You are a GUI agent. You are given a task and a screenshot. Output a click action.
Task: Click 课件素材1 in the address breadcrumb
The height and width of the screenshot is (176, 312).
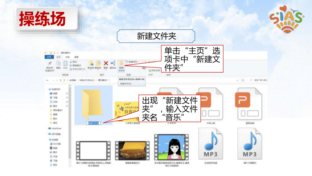tap(103, 80)
